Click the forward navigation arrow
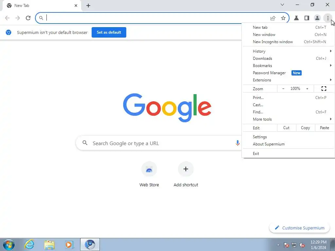335x251 pixels. click(18, 18)
